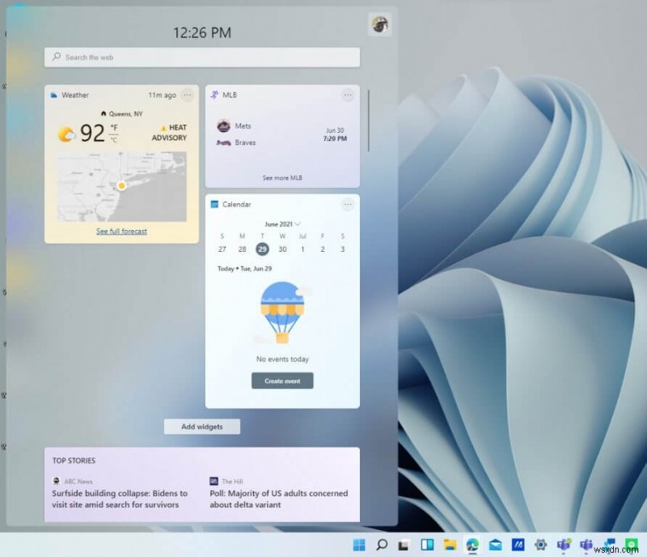The width and height of the screenshot is (647, 557).
Task: Open Settings from the taskbar
Action: tap(540, 545)
